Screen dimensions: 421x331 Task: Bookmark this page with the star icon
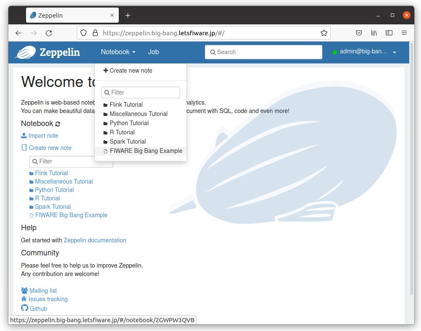tap(324, 33)
